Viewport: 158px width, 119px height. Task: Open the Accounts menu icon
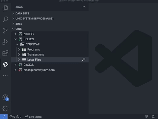click(6, 98)
